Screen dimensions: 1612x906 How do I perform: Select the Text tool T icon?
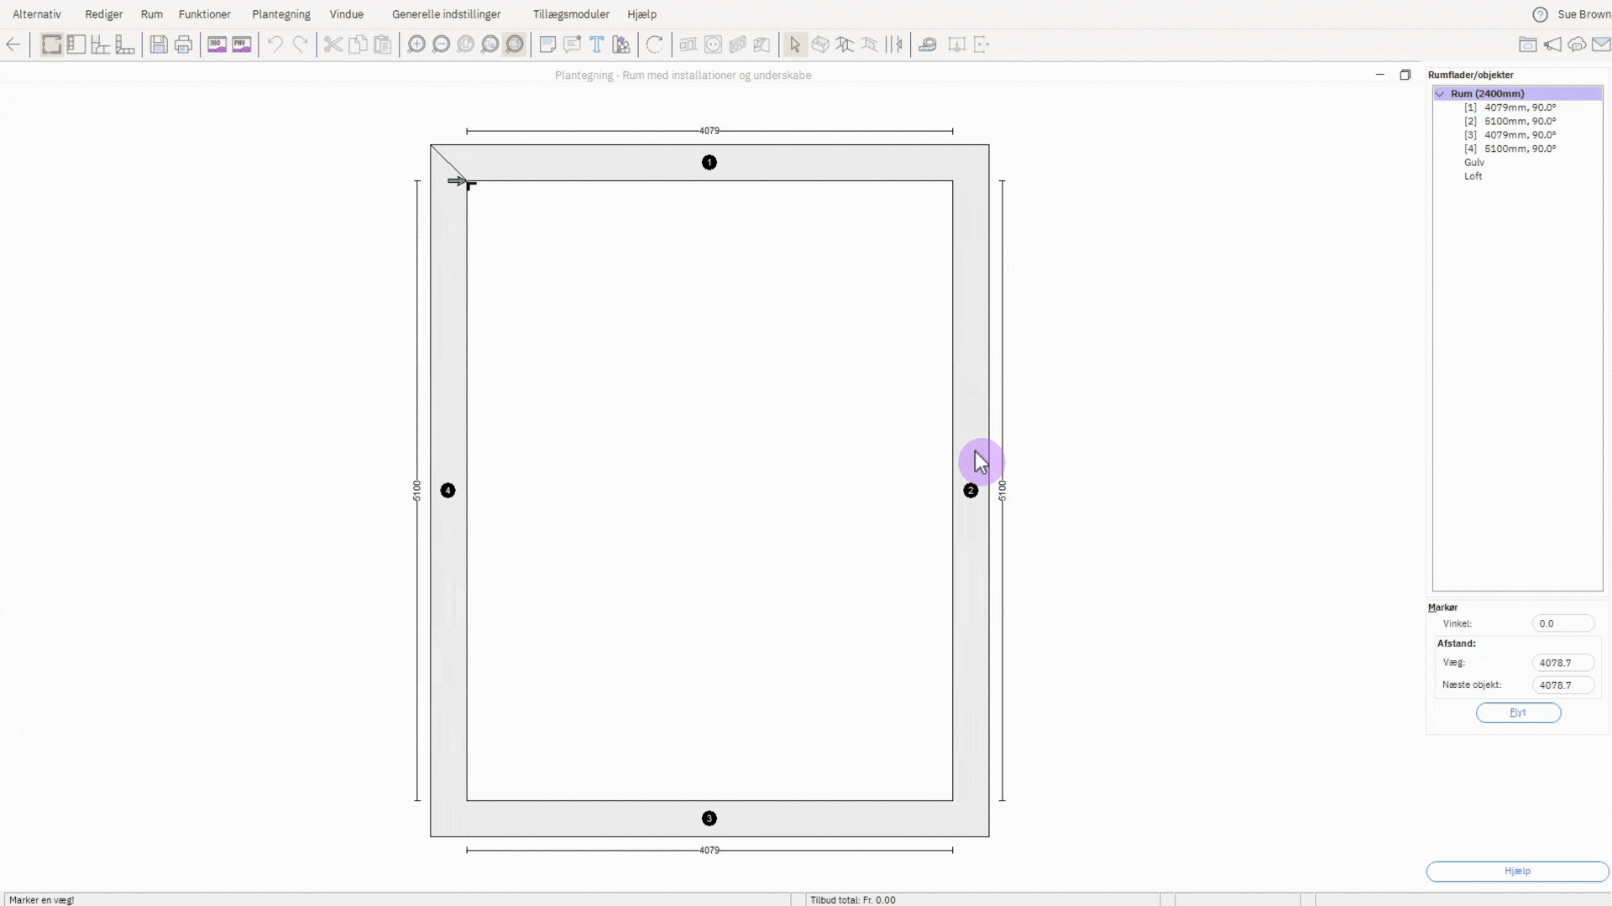[x=596, y=44]
